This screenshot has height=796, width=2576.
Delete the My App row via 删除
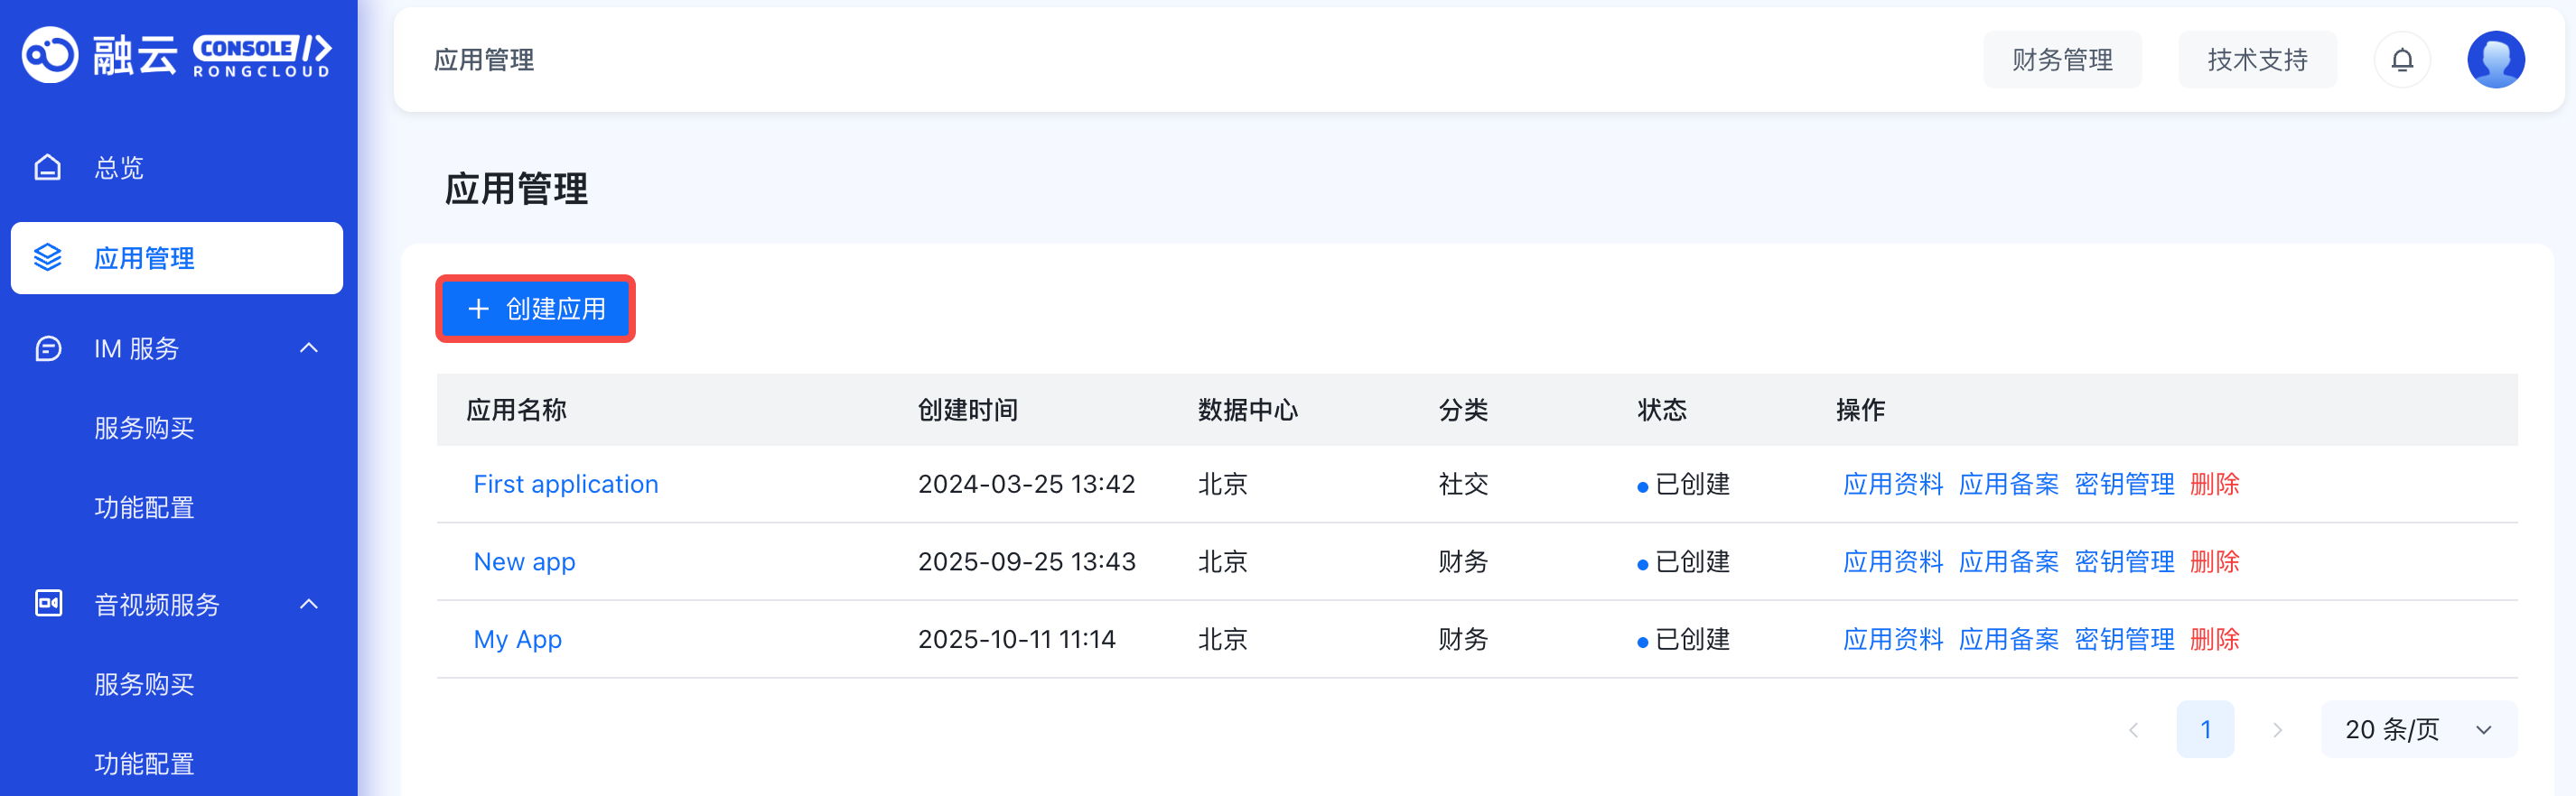[2214, 639]
